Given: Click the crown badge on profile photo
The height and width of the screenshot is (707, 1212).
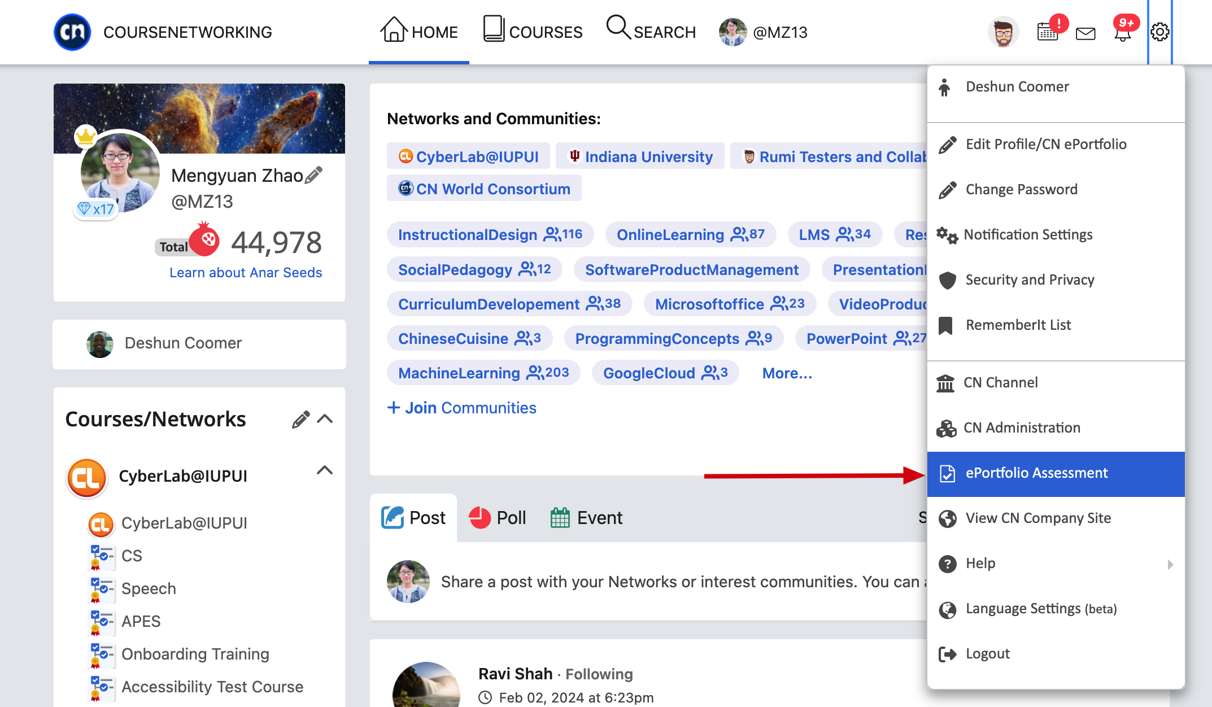Looking at the screenshot, I should pos(86,136).
